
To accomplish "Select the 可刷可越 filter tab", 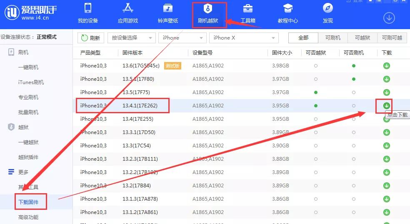I will click(x=392, y=38).
